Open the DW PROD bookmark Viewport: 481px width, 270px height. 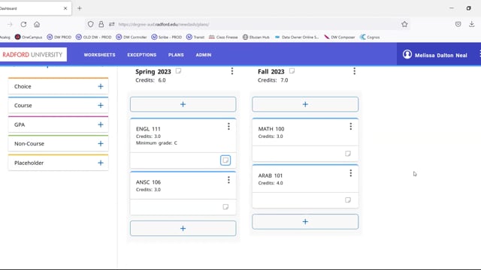(59, 37)
